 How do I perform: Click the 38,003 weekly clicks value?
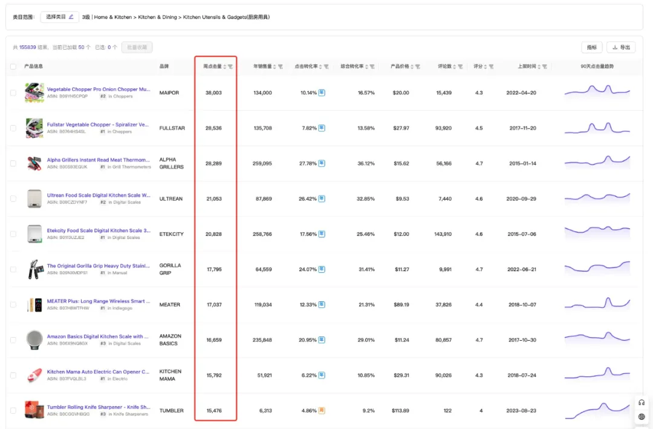coord(213,93)
